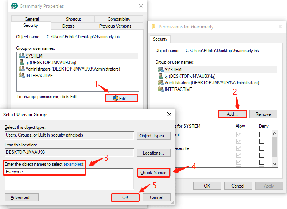This screenshot has width=287, height=209.
Task: Click SYSTEM group icon in Grammarly Properties list
Action: [x=22, y=56]
